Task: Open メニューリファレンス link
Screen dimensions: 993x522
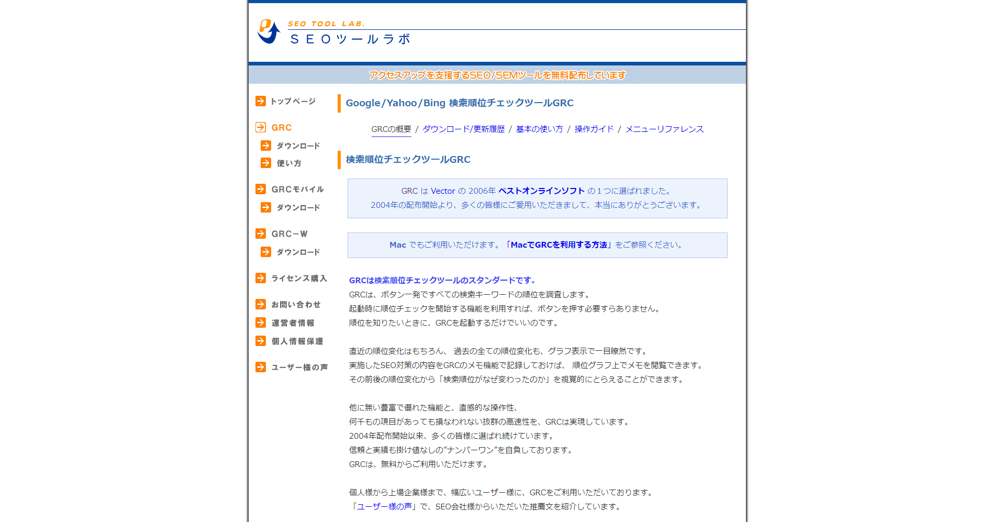Action: click(665, 129)
